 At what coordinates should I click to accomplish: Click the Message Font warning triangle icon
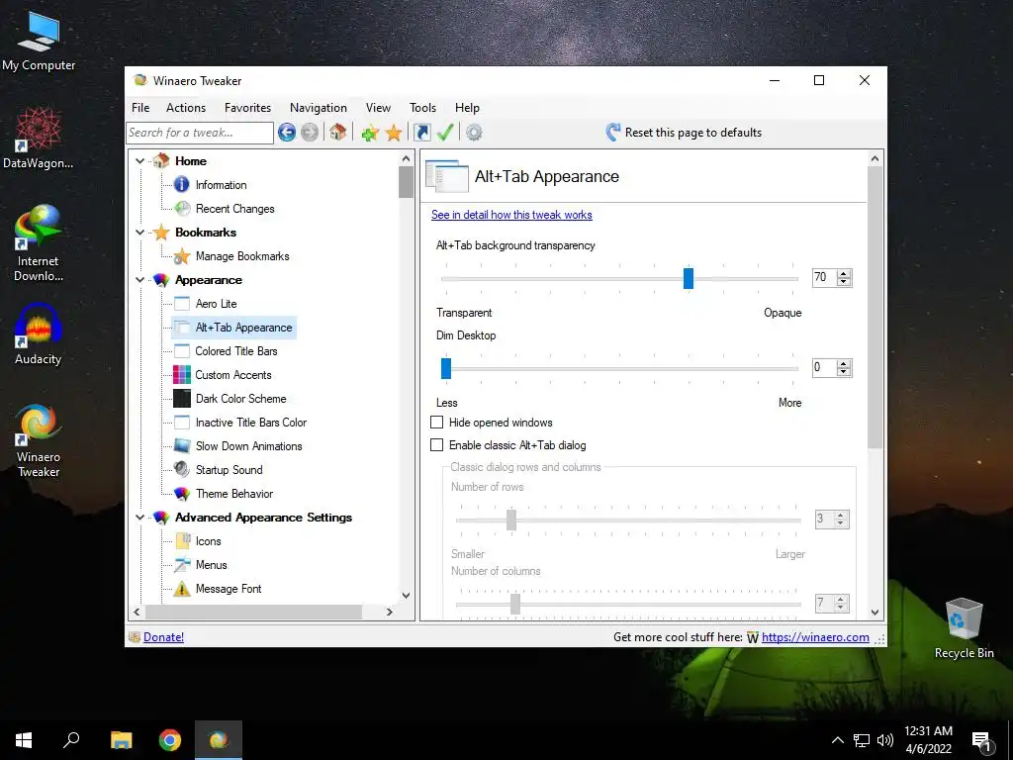[182, 589]
